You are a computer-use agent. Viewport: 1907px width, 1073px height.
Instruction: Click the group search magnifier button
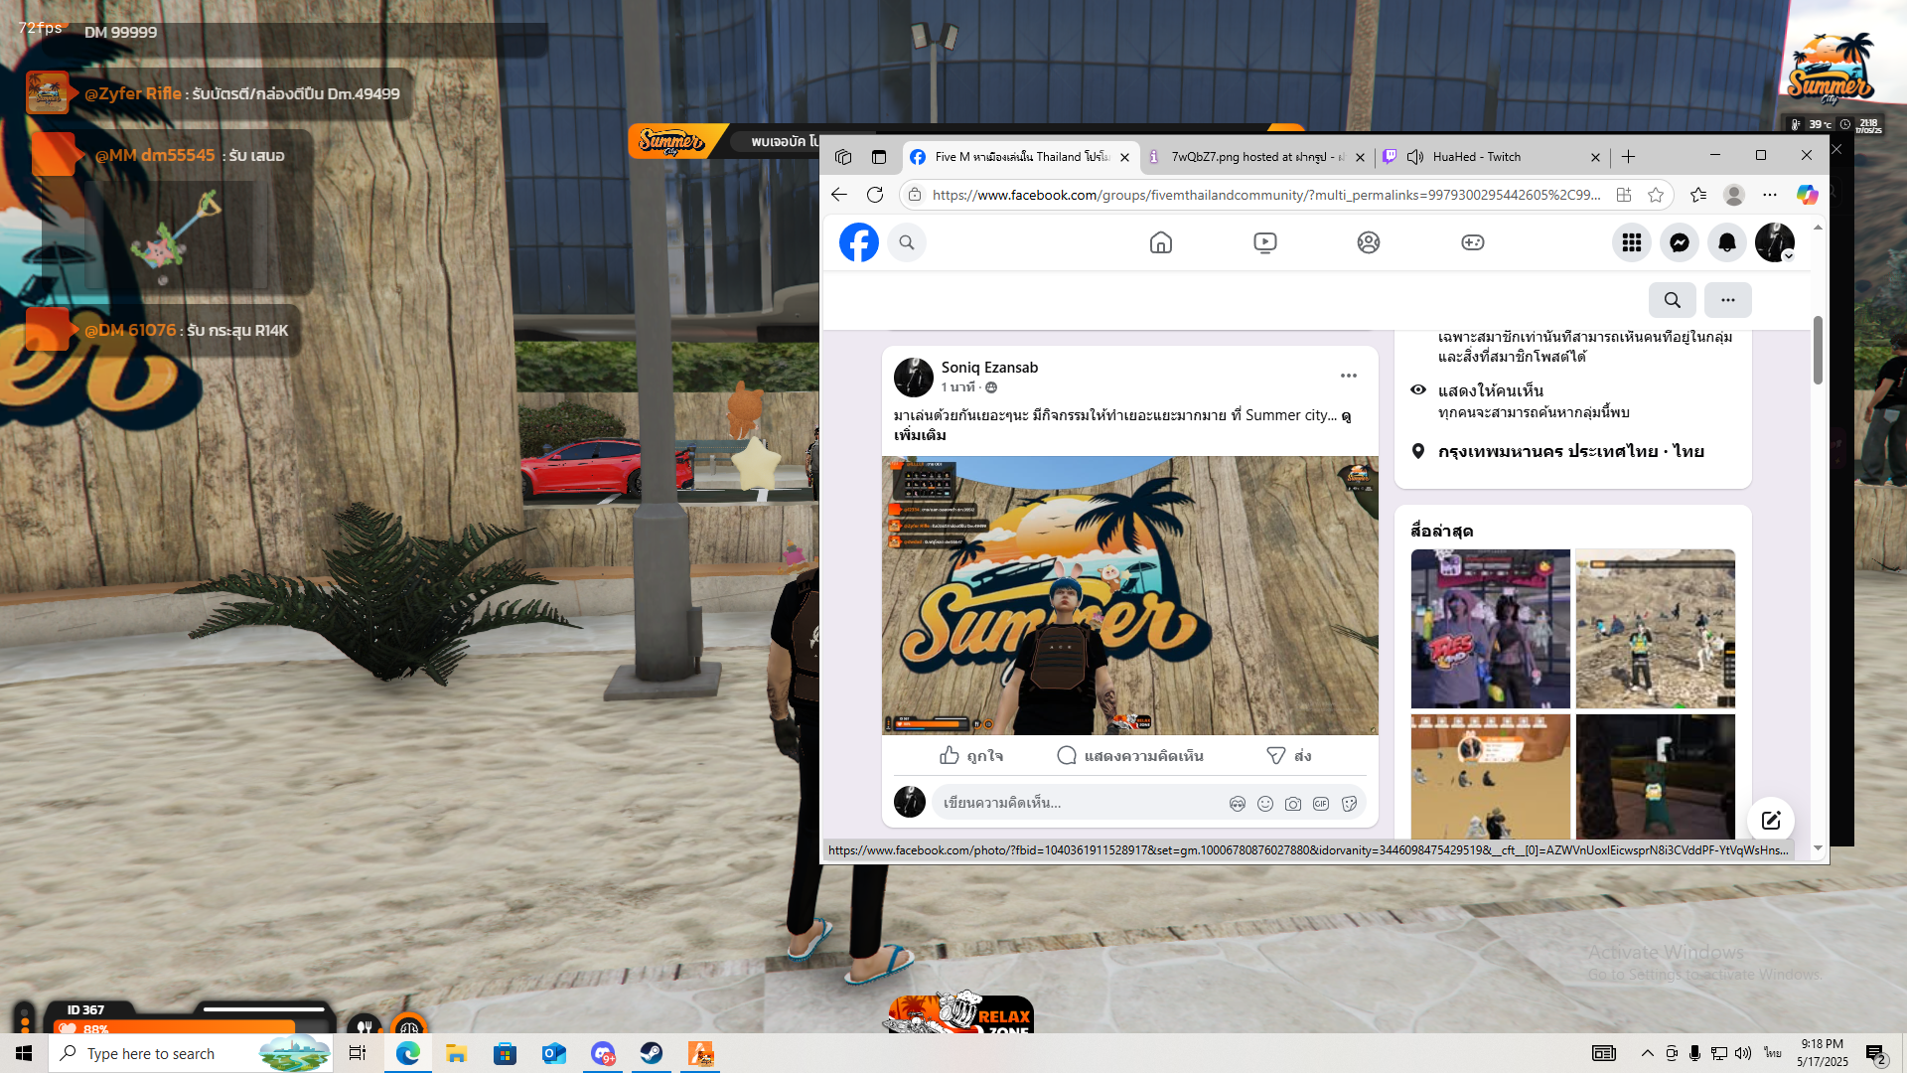point(1672,300)
